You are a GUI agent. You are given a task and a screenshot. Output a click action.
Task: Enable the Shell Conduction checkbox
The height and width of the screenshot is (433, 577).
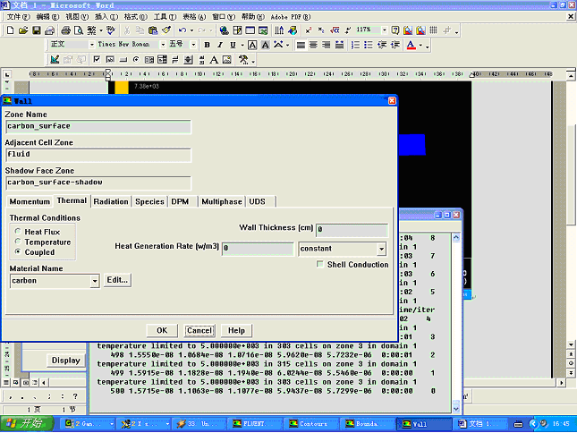(x=320, y=265)
